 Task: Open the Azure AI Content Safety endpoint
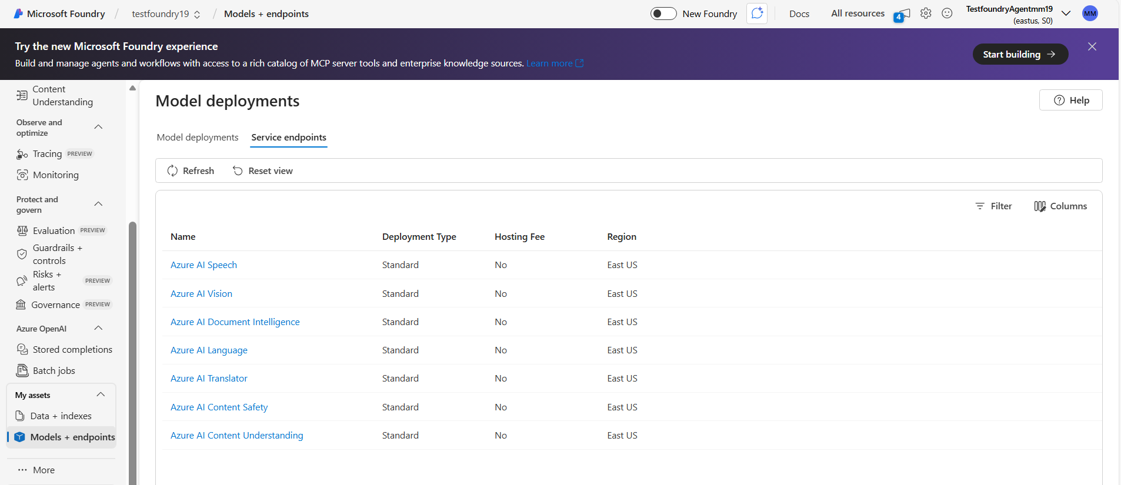pyautogui.click(x=219, y=407)
